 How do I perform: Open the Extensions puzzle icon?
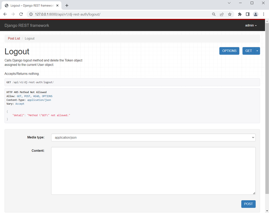click(240, 14)
